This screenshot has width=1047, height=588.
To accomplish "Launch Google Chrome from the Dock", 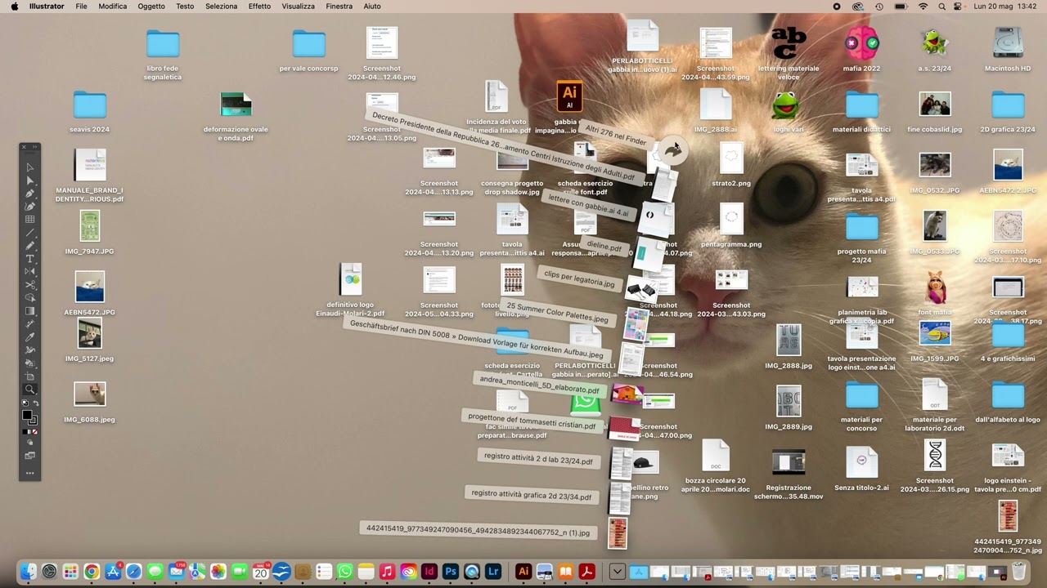I will click(92, 572).
